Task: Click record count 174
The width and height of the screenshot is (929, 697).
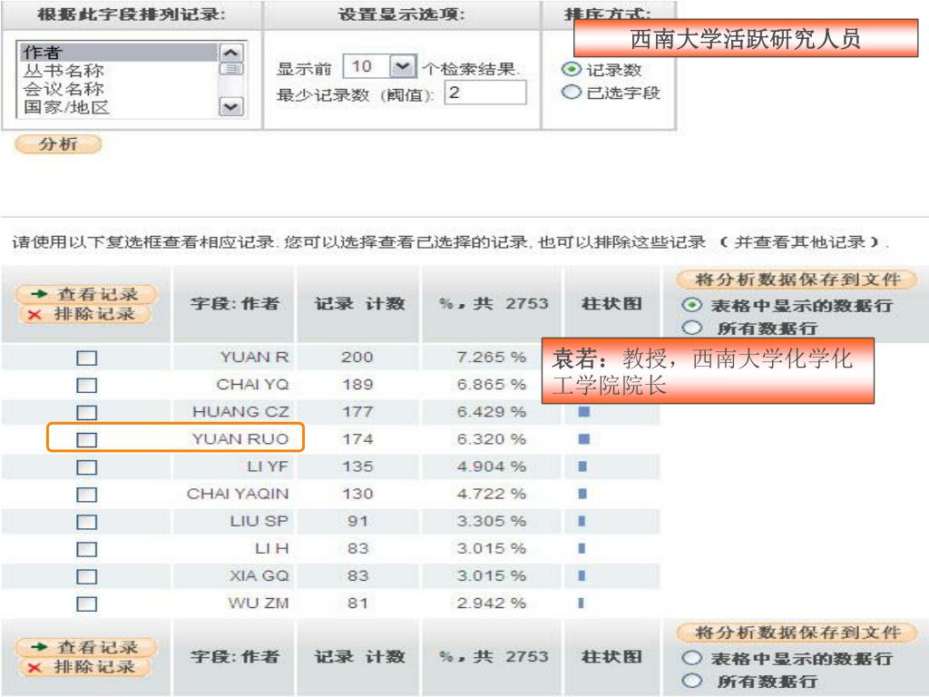Action: (357, 438)
